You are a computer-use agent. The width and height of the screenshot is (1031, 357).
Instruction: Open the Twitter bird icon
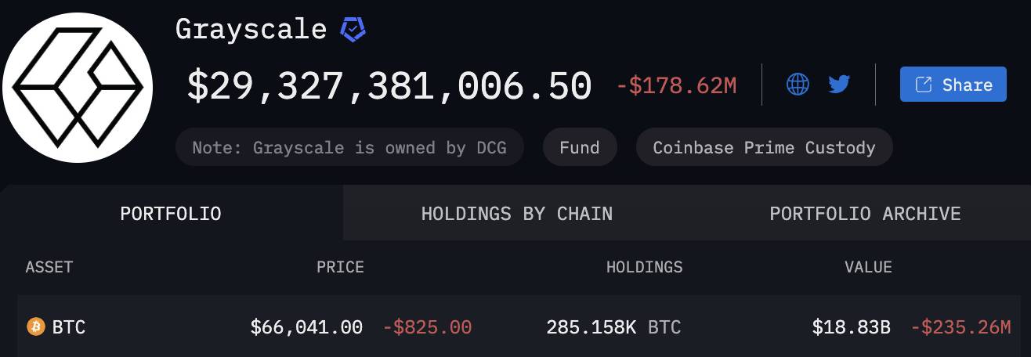coord(839,85)
